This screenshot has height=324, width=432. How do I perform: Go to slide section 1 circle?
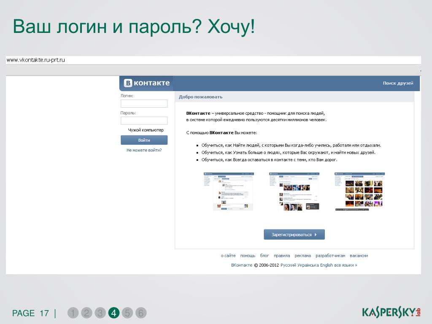point(73,313)
